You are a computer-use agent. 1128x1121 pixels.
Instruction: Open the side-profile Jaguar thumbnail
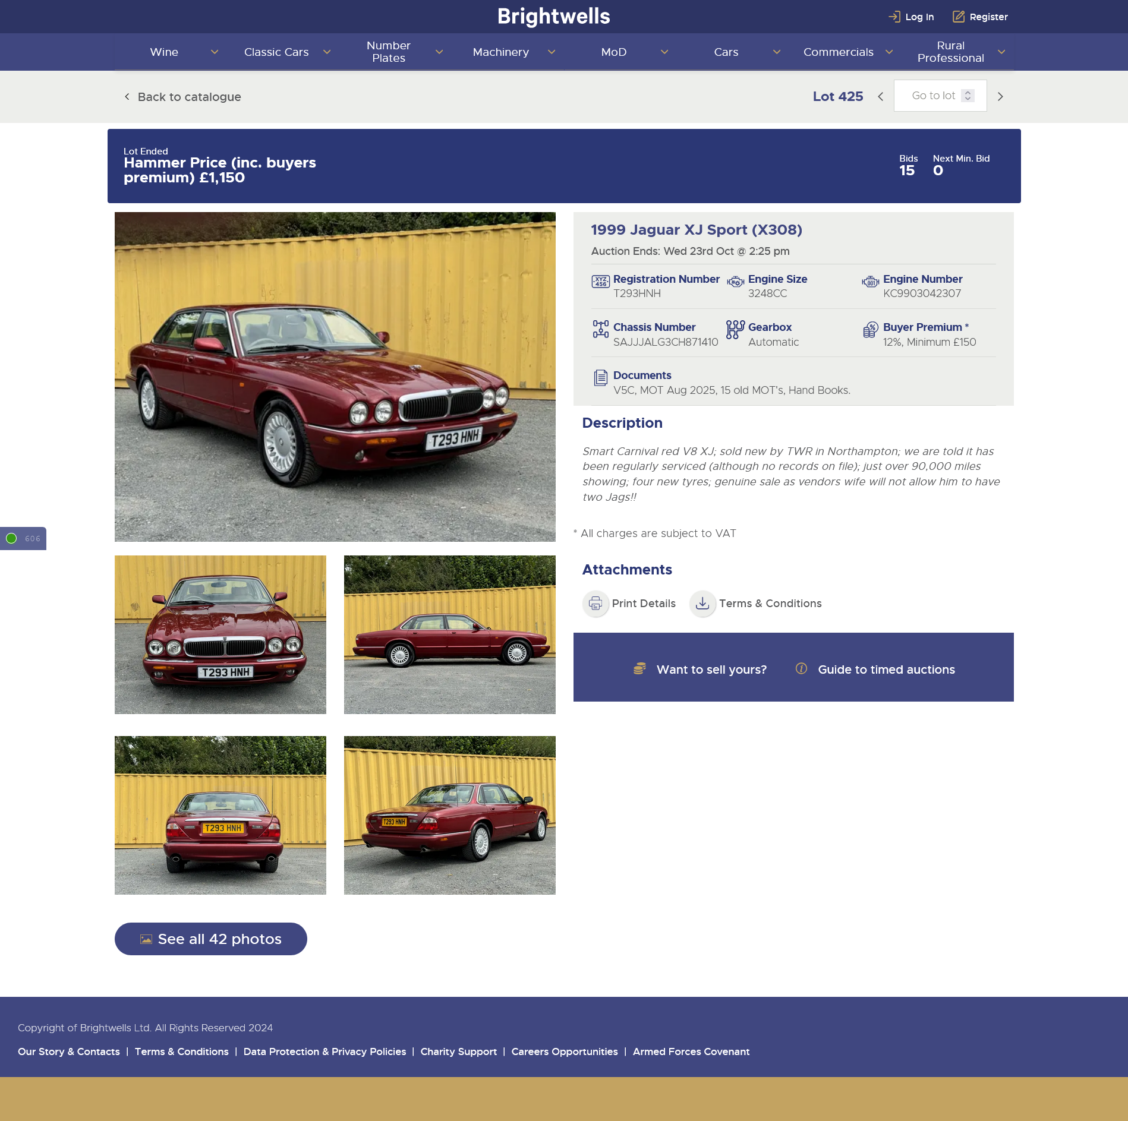(x=450, y=634)
